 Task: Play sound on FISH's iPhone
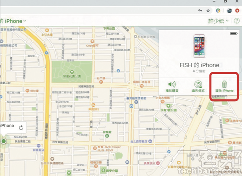pos(172,84)
